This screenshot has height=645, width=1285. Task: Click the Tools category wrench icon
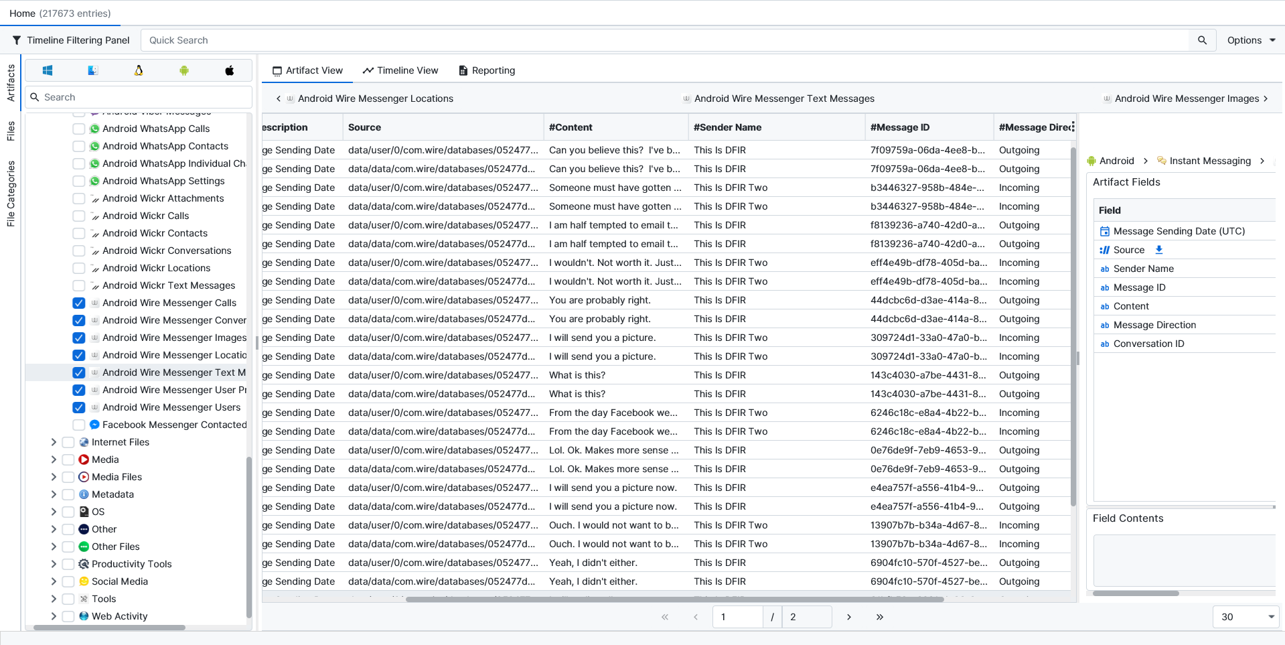click(x=84, y=599)
